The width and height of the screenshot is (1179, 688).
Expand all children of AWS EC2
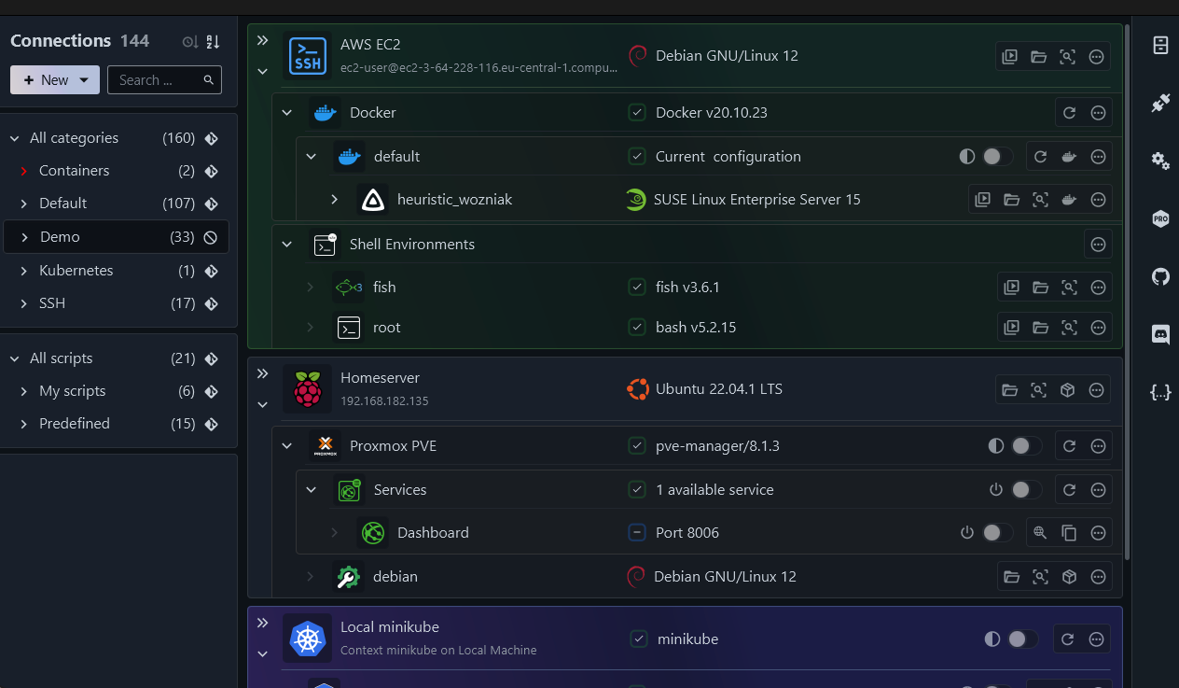pyautogui.click(x=262, y=40)
